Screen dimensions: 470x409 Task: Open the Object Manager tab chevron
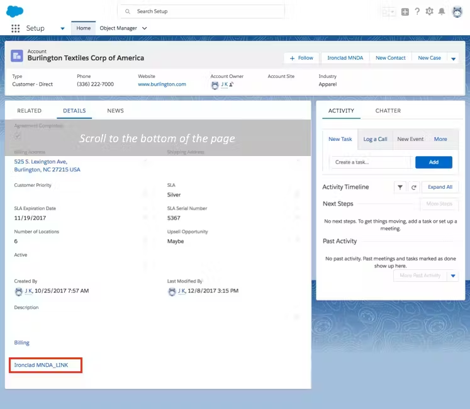point(145,28)
